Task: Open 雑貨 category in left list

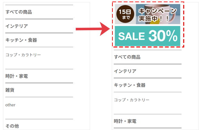Action: [10, 90]
